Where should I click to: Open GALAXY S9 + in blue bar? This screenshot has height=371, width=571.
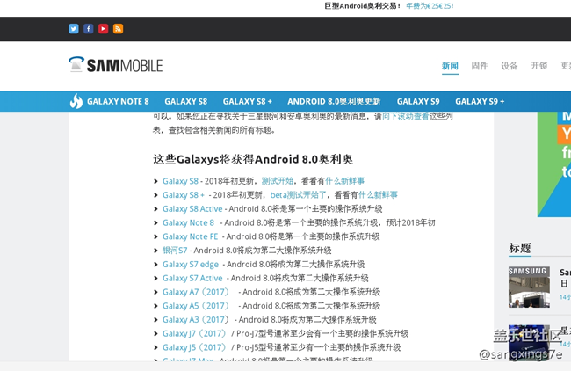coord(480,102)
